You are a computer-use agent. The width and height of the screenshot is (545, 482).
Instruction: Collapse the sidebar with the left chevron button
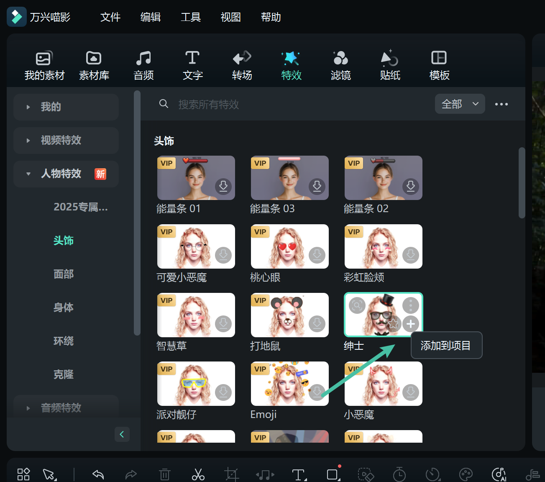coord(122,434)
